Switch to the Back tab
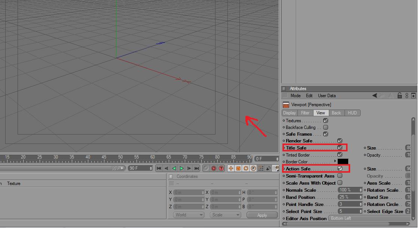 tap(336, 113)
